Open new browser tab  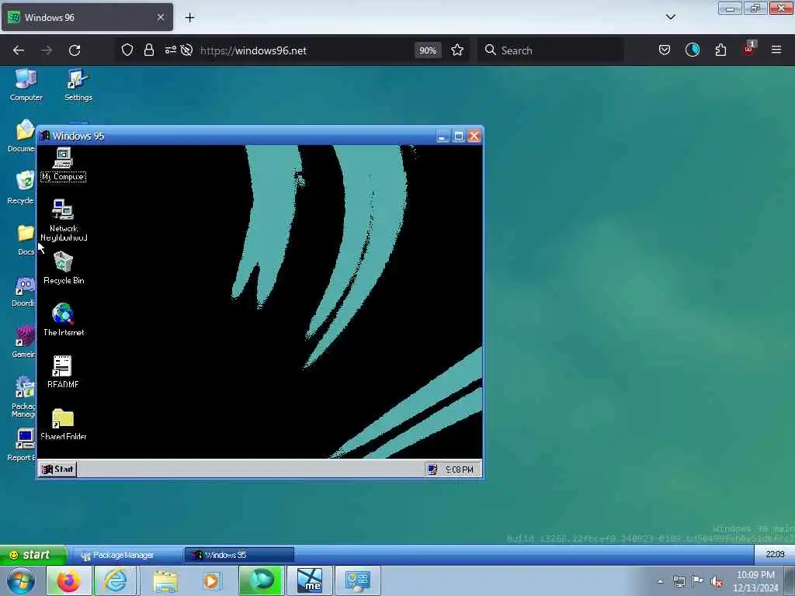tap(189, 18)
